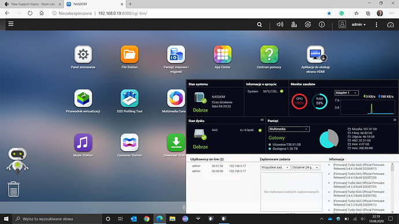
Task: Open a new browser tab
Action: tap(130, 4)
